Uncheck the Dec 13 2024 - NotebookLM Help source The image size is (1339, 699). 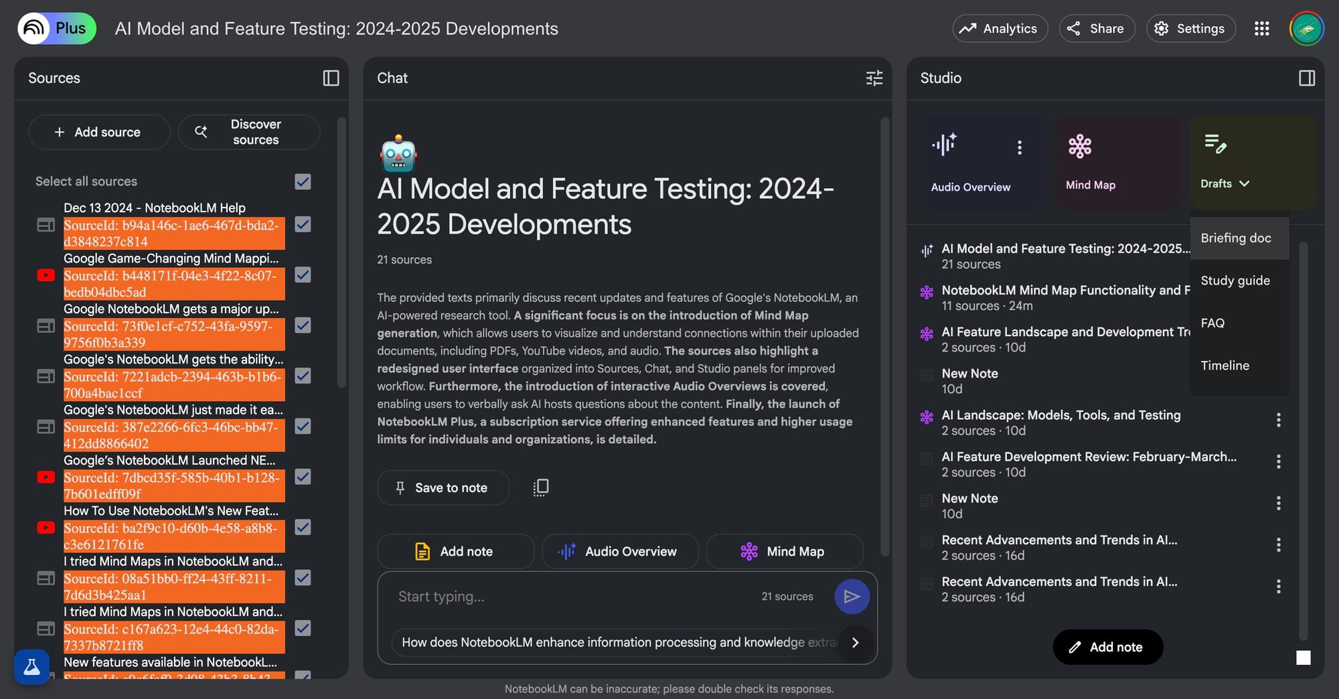tap(303, 224)
